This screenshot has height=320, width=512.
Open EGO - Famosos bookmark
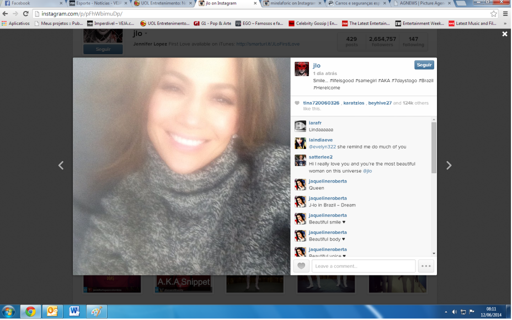tap(259, 24)
